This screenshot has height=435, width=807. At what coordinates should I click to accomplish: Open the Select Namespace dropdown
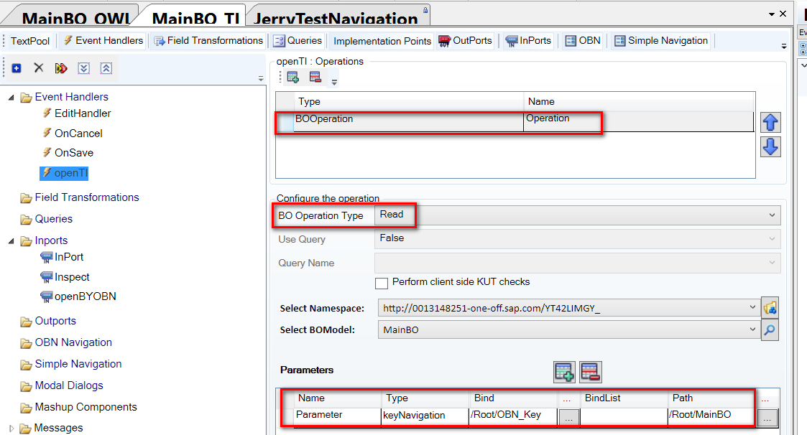[752, 307]
